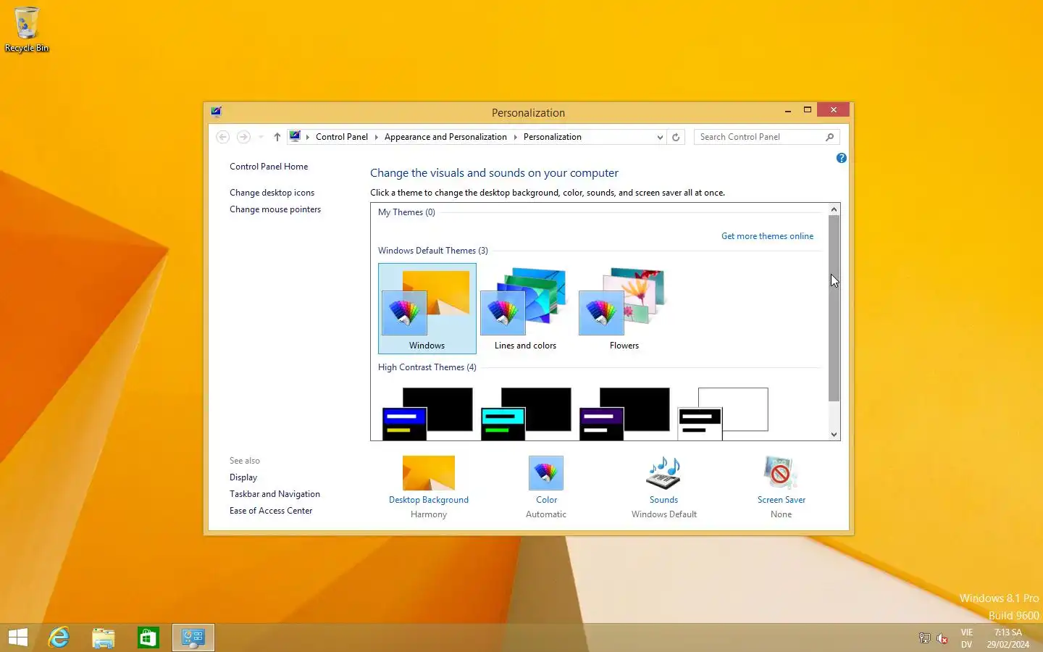Select the Flowers theme
The image size is (1043, 652).
pos(624,309)
